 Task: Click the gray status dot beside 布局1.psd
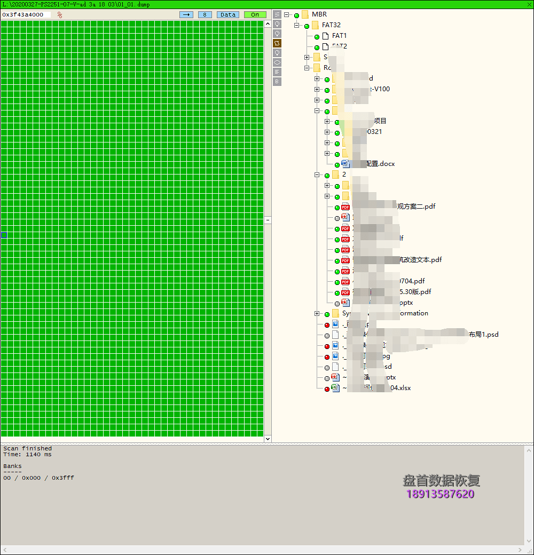[x=327, y=336]
